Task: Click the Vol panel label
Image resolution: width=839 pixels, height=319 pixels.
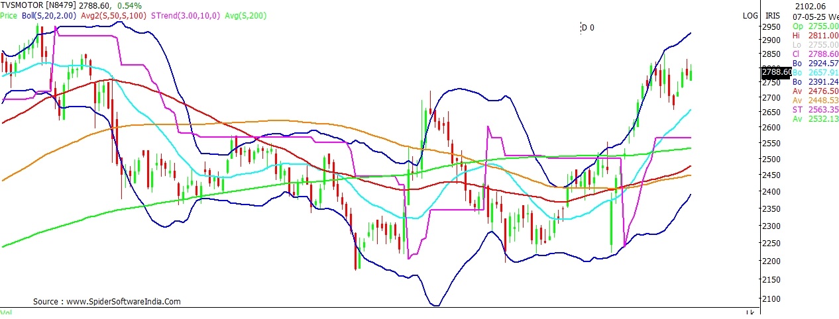Action: (x=6, y=312)
